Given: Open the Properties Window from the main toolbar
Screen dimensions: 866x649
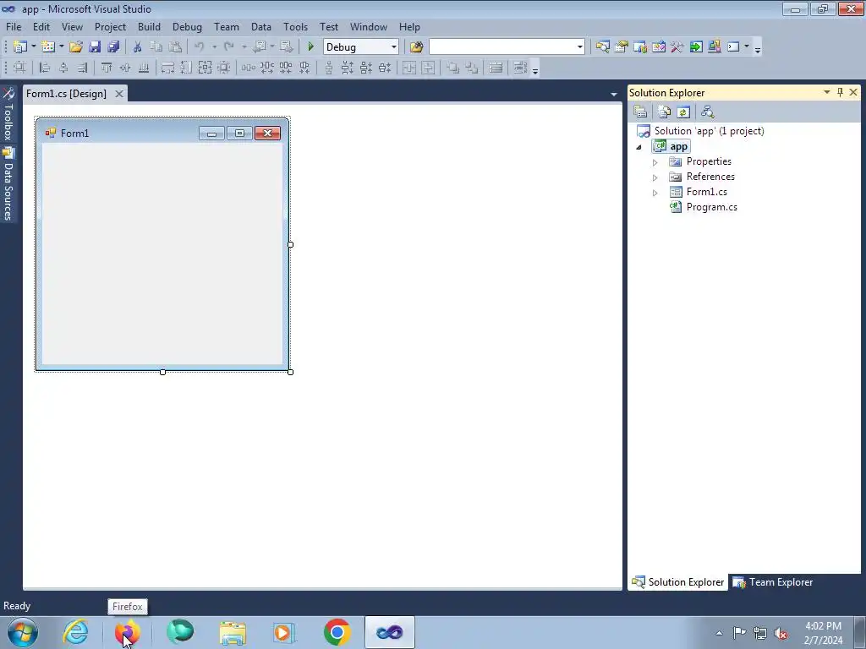Looking at the screenshot, I should click(622, 47).
